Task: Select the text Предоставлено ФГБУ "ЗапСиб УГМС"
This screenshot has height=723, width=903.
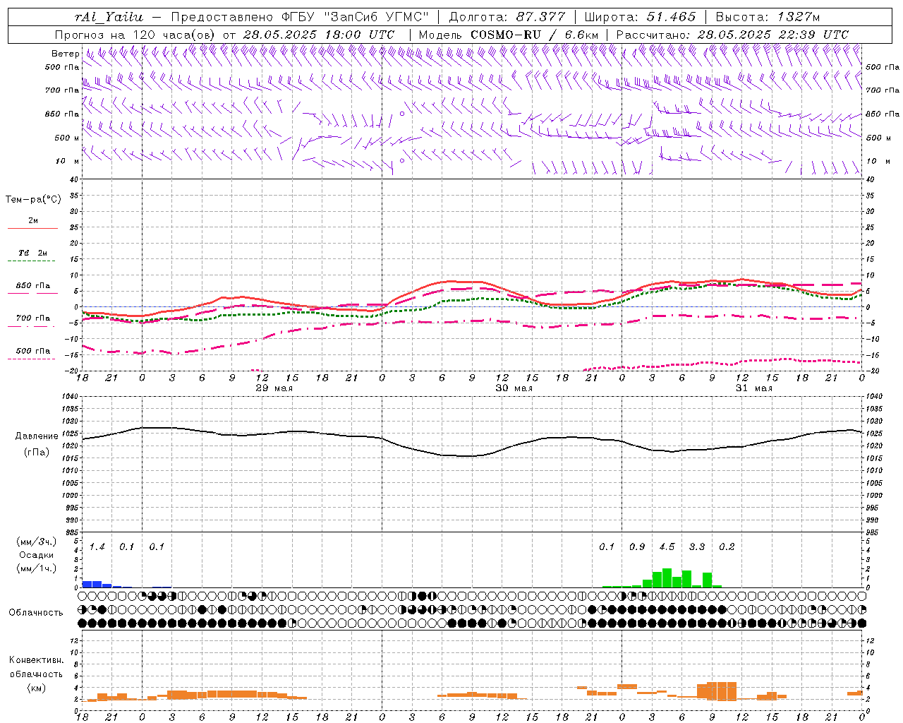Action: click(x=301, y=17)
